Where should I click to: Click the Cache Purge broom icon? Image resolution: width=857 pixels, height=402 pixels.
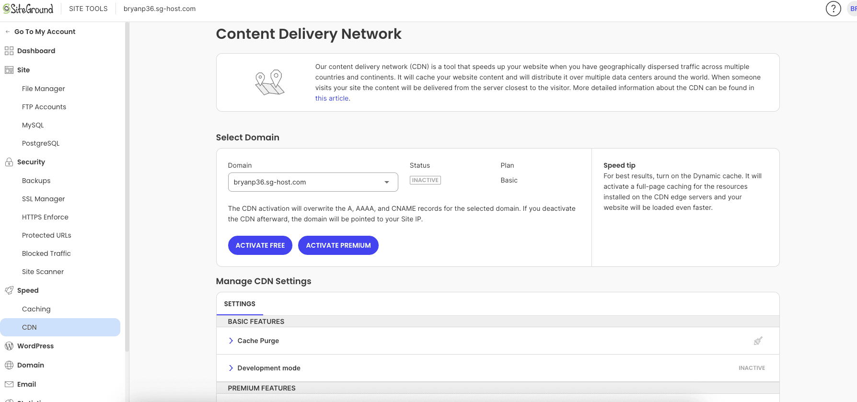click(758, 341)
